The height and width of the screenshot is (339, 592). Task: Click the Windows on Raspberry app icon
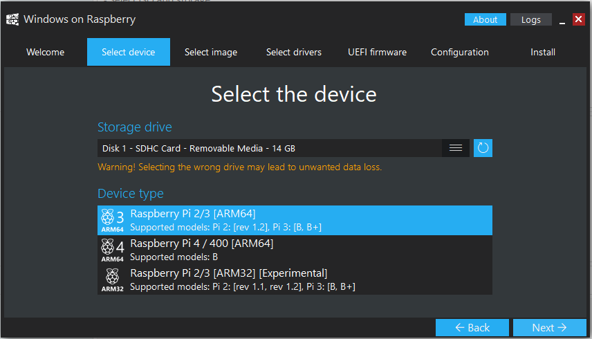click(12, 19)
